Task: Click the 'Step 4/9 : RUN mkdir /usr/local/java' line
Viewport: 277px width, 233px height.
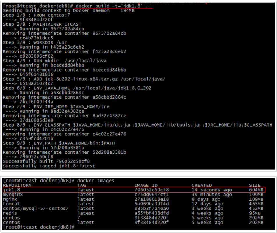Action: (x=55, y=61)
